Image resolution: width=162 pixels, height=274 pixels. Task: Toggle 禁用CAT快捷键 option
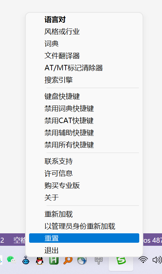coord(84,121)
